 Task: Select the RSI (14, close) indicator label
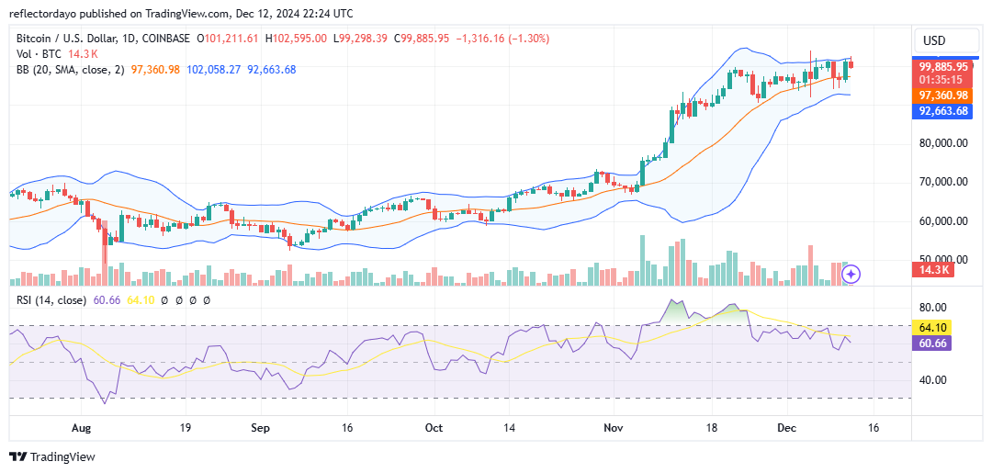(x=51, y=300)
